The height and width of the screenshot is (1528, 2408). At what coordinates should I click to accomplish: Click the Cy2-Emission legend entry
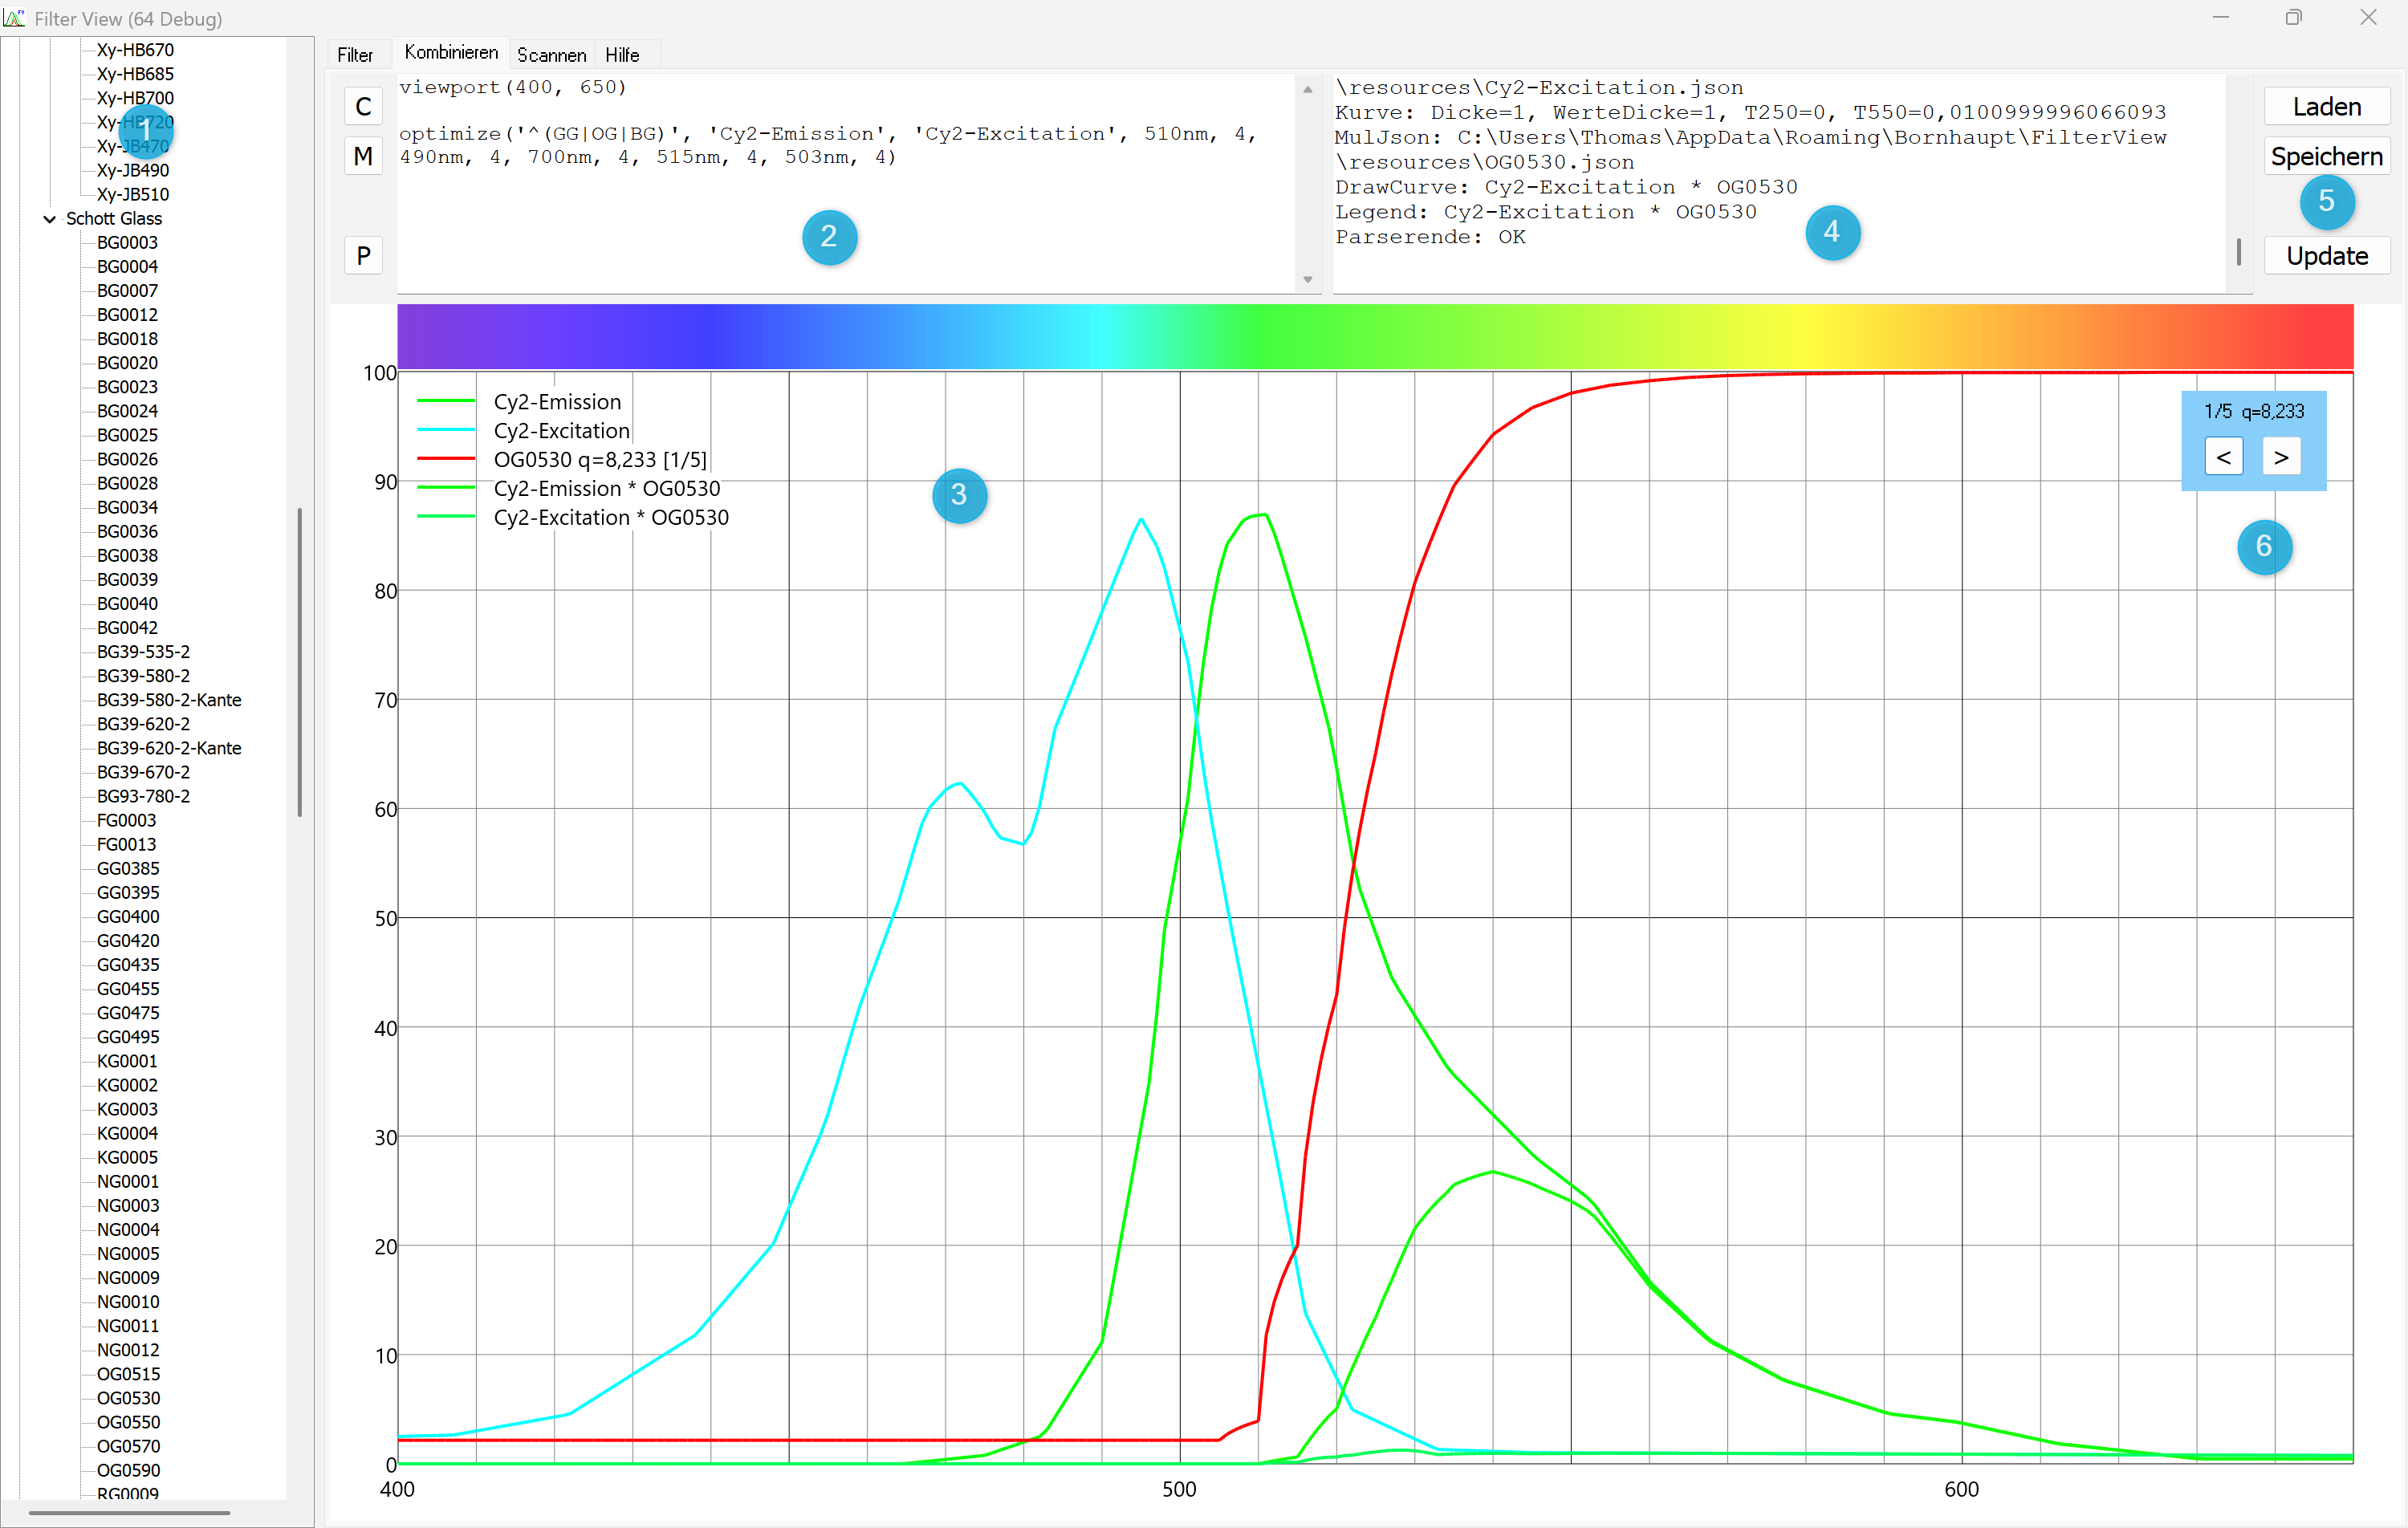[557, 402]
